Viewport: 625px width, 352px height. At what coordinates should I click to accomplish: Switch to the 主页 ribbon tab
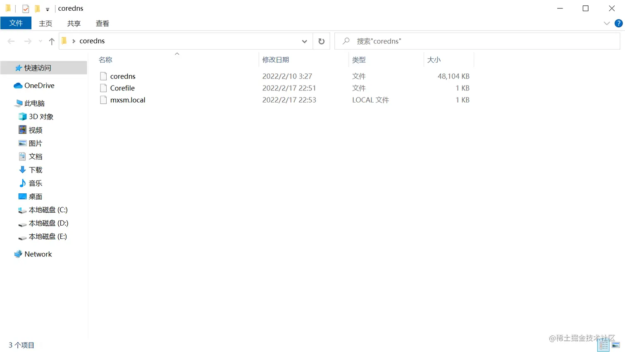(45, 24)
